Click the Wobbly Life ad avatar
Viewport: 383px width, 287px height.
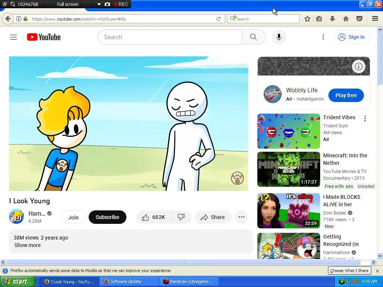(x=273, y=94)
